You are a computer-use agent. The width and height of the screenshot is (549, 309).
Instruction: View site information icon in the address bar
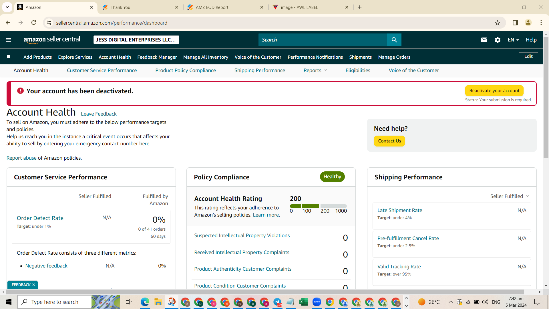49,23
